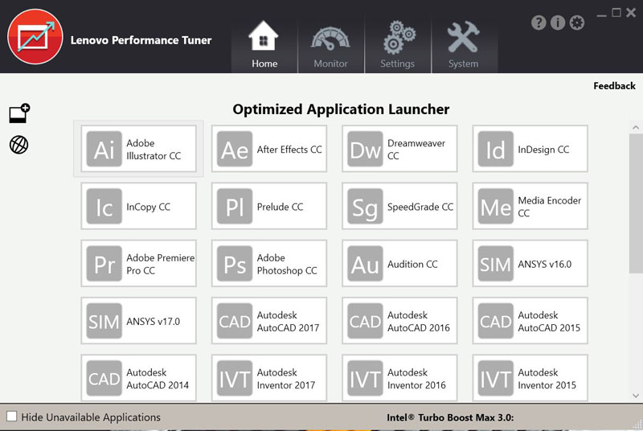Launch Autodesk Inventor 2017 tile

[x=269, y=378]
